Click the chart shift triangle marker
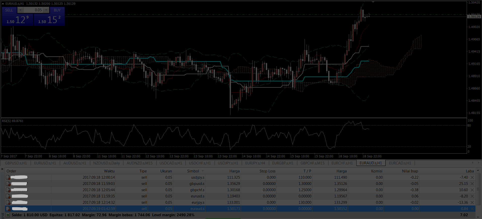This screenshot has width=482, height=219. 373,2
